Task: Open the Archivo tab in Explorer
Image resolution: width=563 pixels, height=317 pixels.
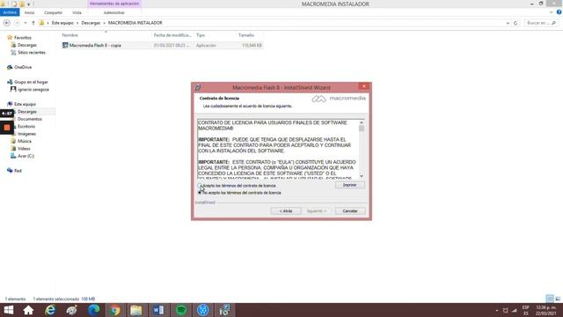Action: click(x=10, y=12)
